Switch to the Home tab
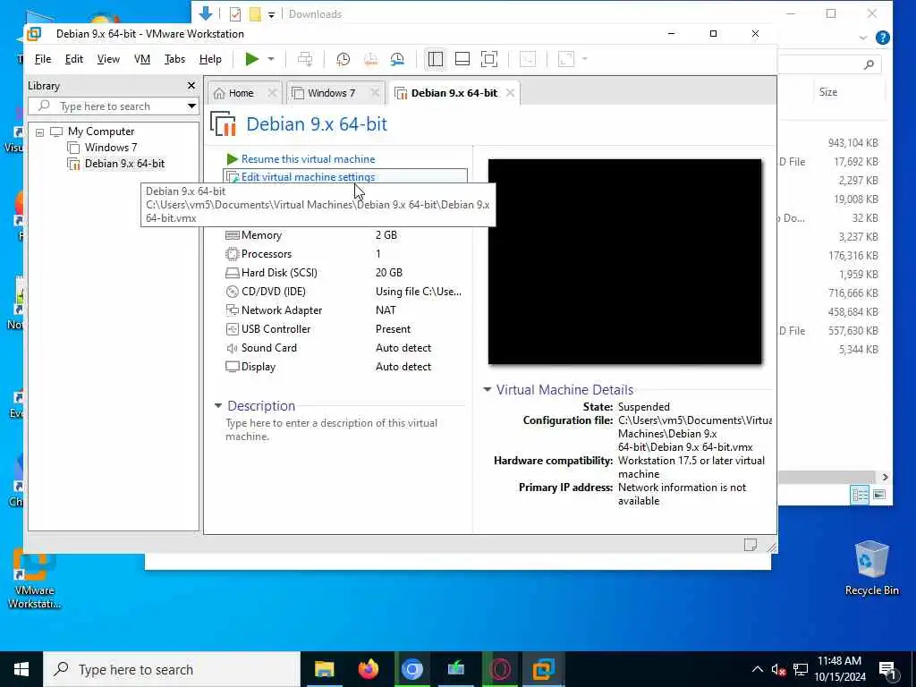 point(241,93)
